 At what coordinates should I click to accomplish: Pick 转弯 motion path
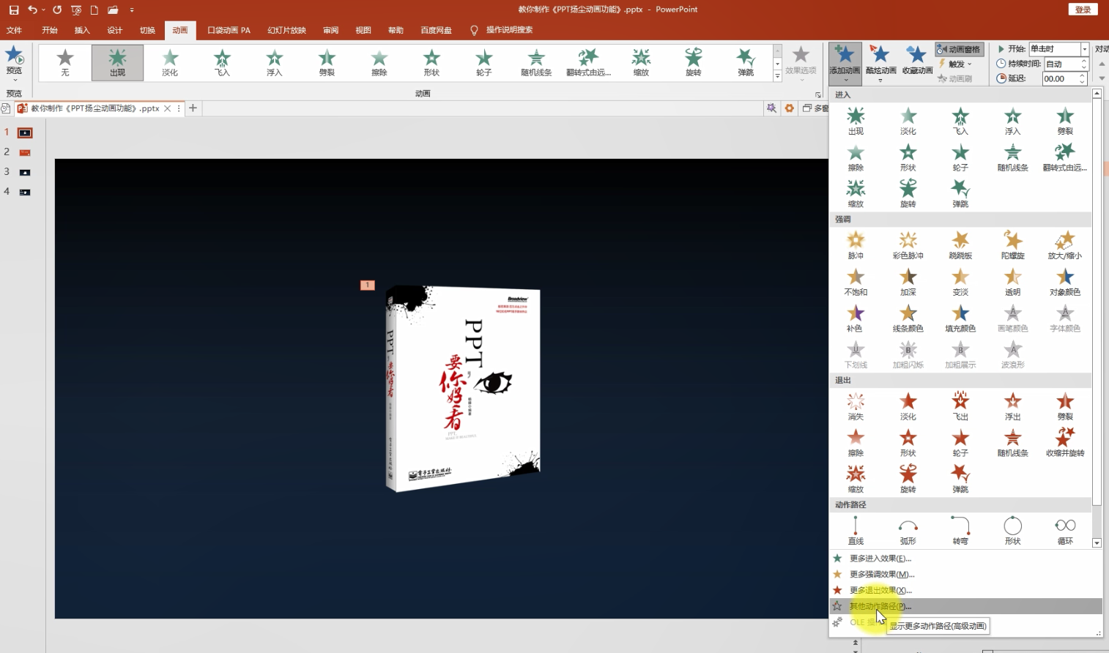pos(960,531)
